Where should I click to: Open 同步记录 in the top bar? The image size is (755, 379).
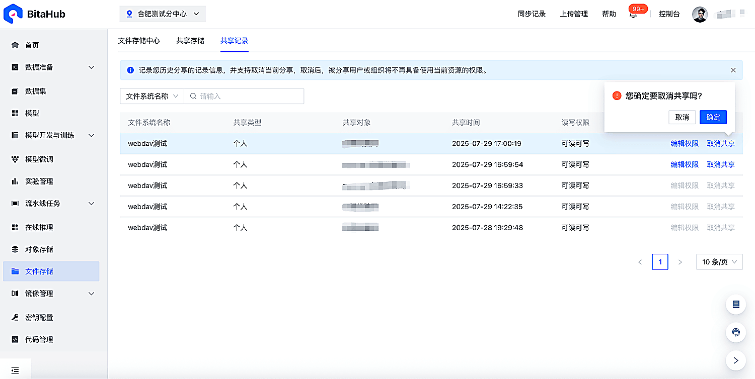click(x=532, y=14)
